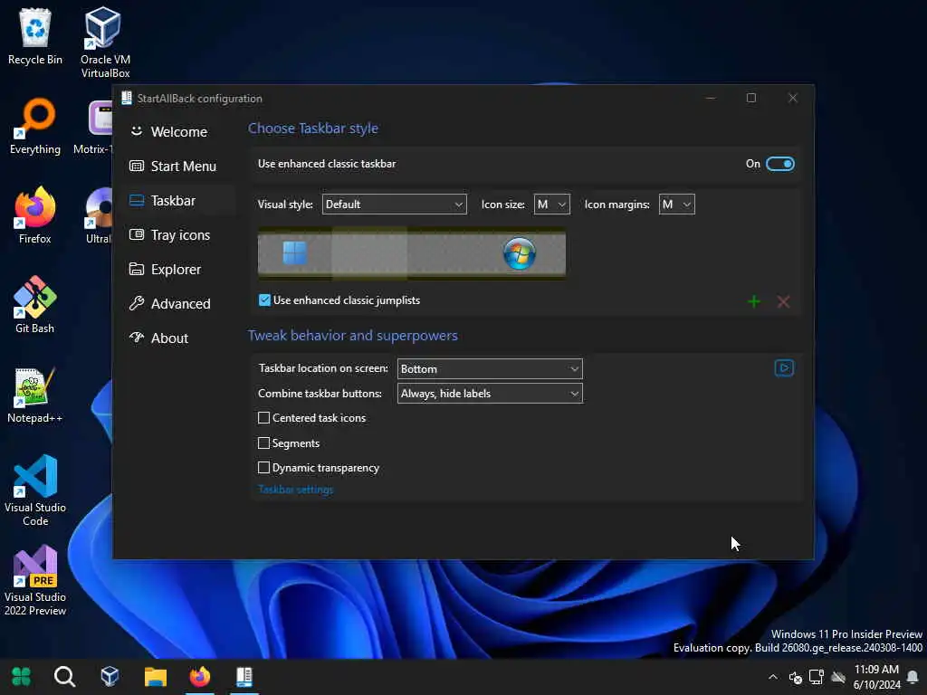Open the notifications bell icon

pos(913,677)
